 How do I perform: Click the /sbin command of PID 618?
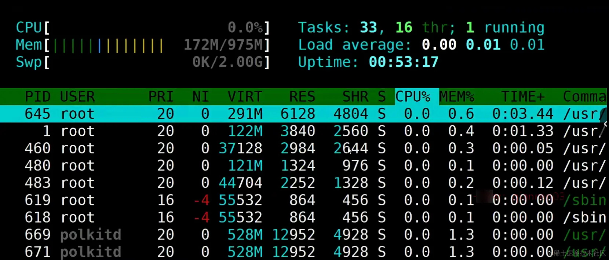click(585, 217)
